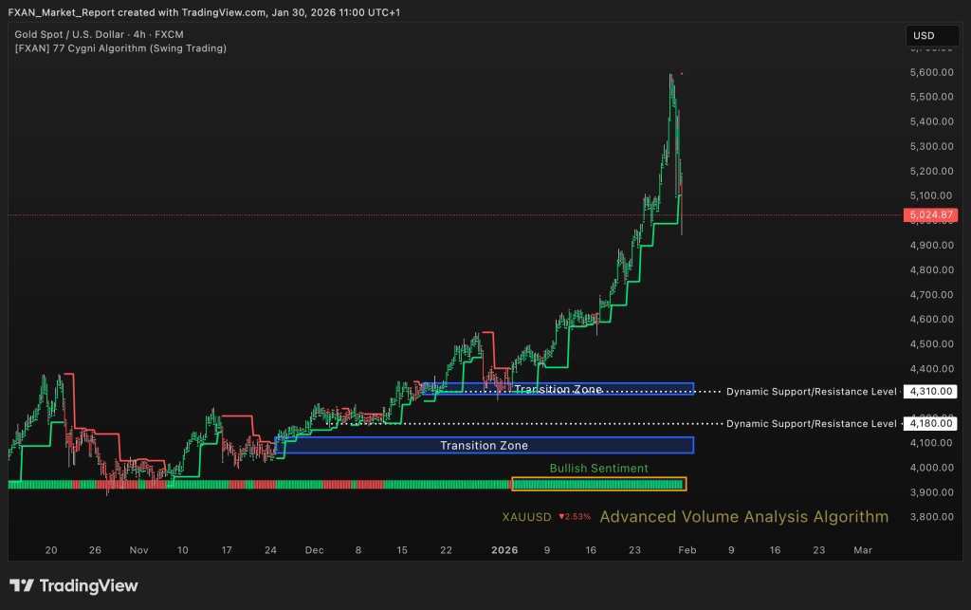This screenshot has height=610, width=971.
Task: Click the Dynamic Support/Resistance Level text beside 4,180.00
Action: [x=811, y=423]
